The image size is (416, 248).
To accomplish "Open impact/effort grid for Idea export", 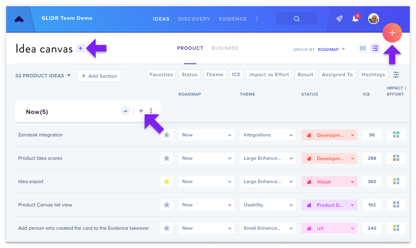I will tap(396, 182).
